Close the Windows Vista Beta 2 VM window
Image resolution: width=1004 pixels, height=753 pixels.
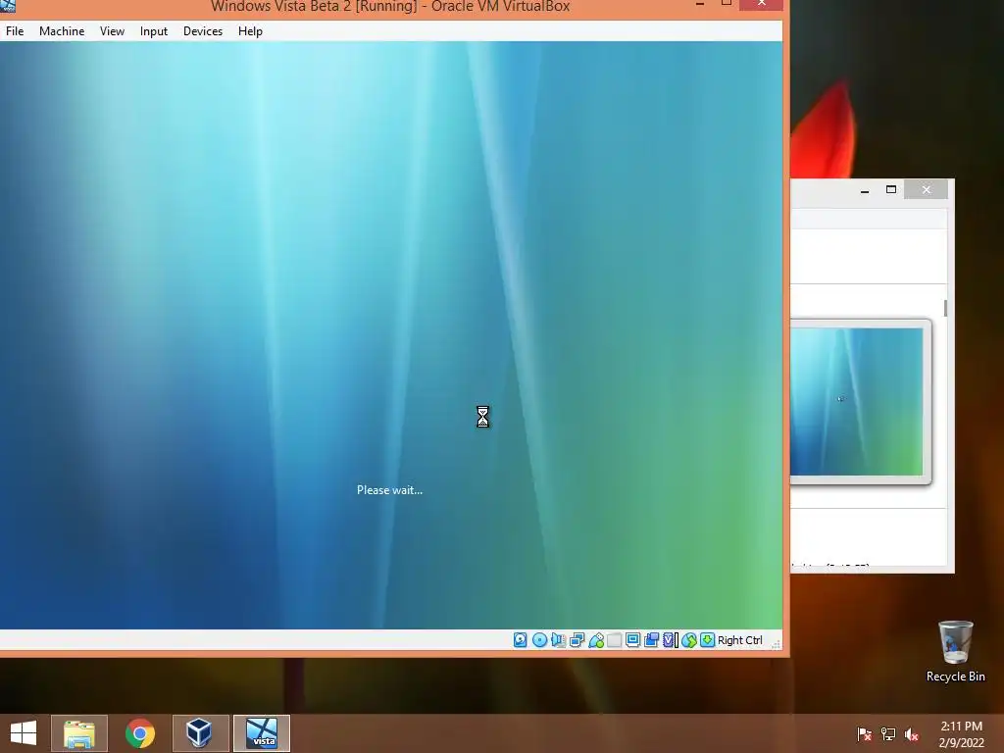tap(761, 4)
